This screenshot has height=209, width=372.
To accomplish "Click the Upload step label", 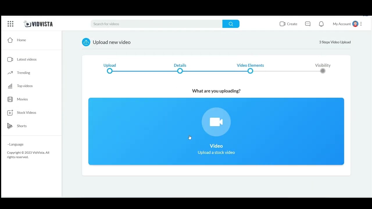I will pyautogui.click(x=110, y=65).
